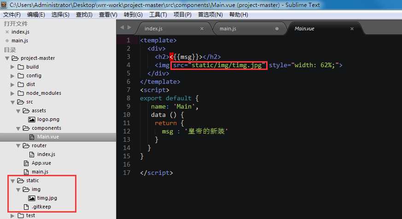
Task: Collapse the static folder arrow
Action: [x=12, y=181]
